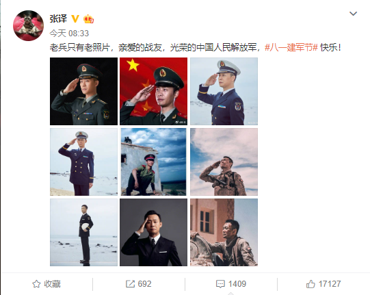The width and height of the screenshot is (370, 295).
Task: Open photo of kneeling soldier by white wall
Action: tap(154, 162)
